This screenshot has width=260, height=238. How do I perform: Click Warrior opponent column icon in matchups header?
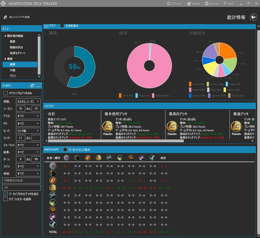[152, 158]
